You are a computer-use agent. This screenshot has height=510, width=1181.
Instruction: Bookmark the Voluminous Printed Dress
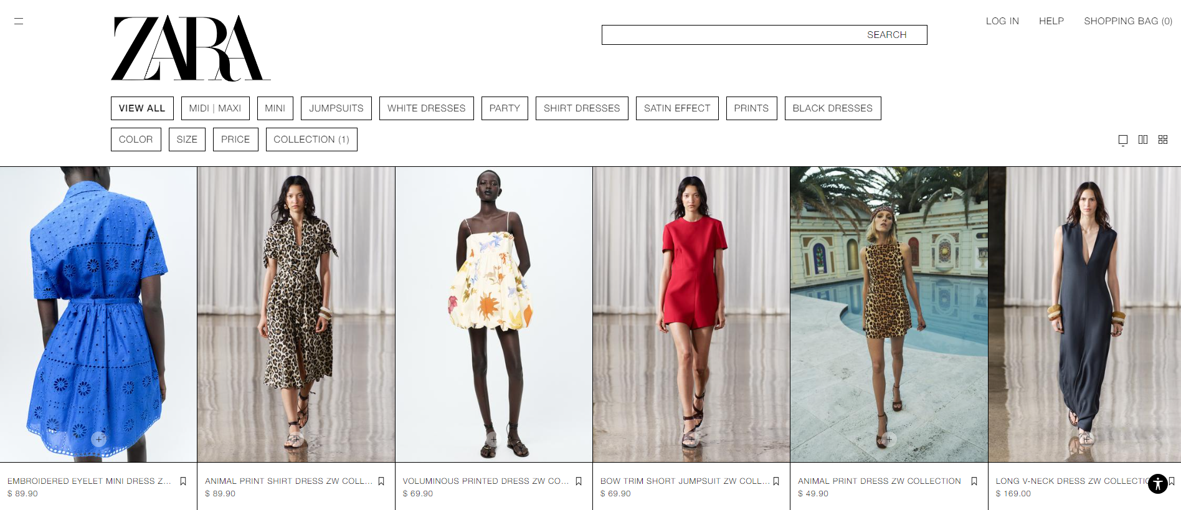[579, 481]
